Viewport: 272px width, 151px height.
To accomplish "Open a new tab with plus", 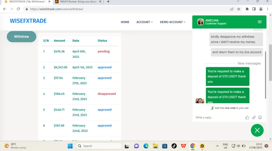I will click(108, 2).
